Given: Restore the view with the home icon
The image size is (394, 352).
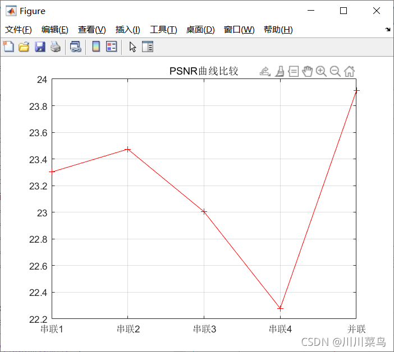Looking at the screenshot, I should [x=349, y=72].
